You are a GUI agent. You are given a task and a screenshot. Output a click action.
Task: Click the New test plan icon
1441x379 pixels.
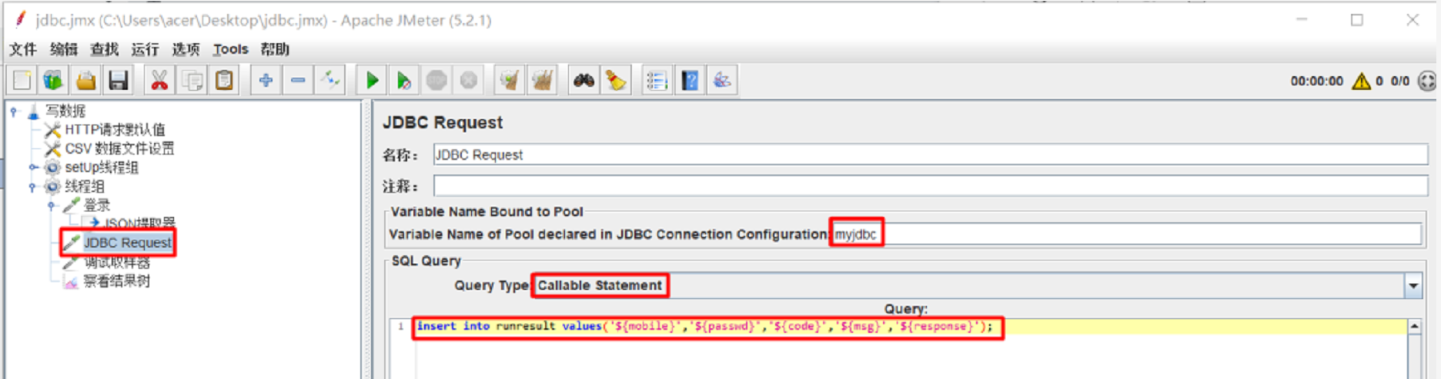pyautogui.click(x=22, y=80)
